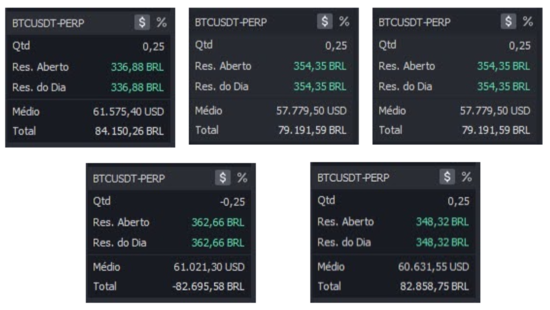
Task: Click Res. Aberto value 336,88 BRL
Action: 137,67
